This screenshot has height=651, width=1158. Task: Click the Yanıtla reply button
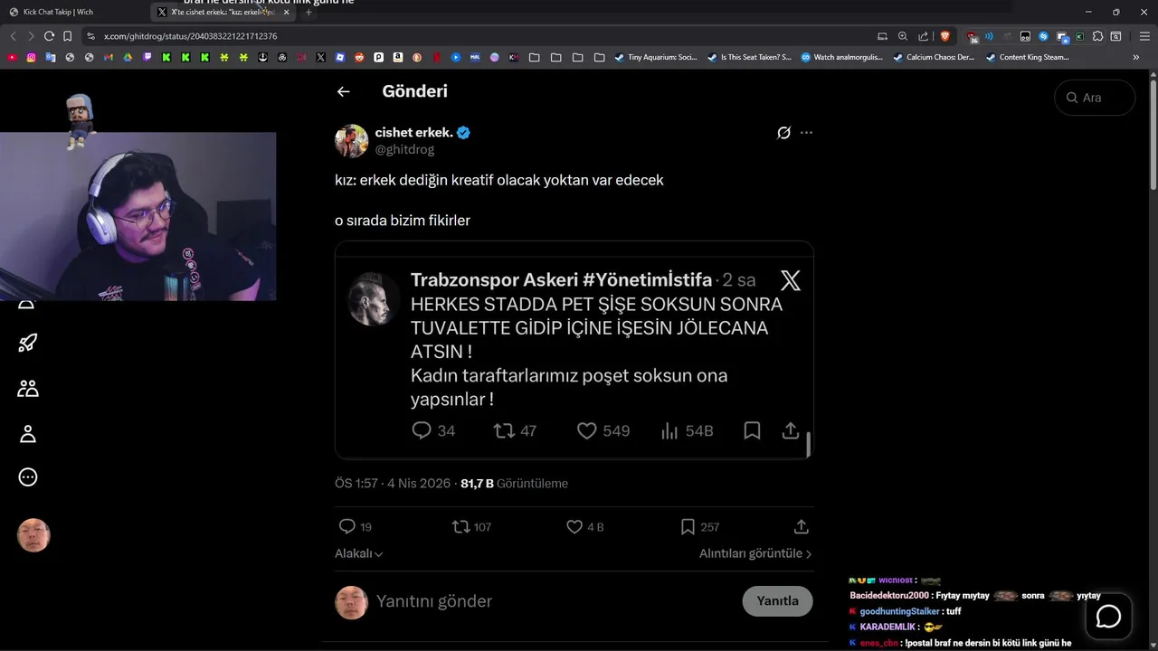pyautogui.click(x=777, y=601)
